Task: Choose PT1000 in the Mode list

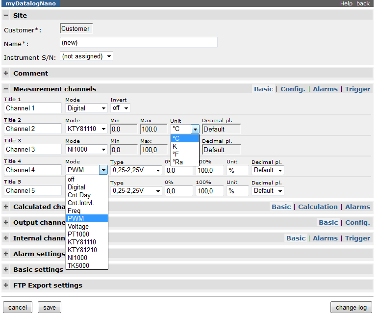Action: pyautogui.click(x=87, y=234)
